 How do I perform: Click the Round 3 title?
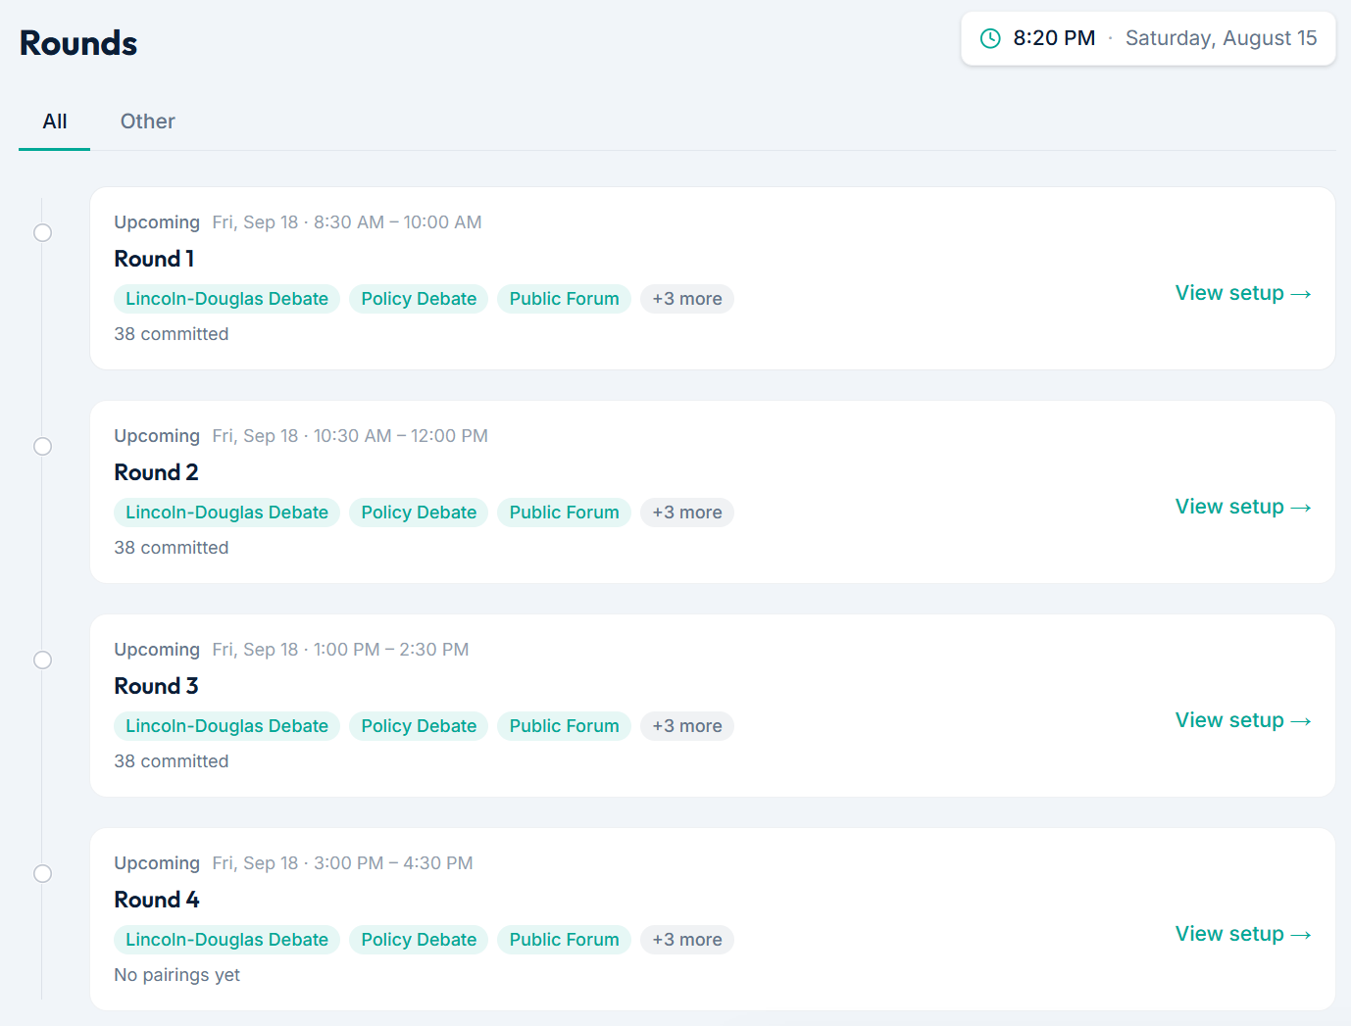(x=156, y=686)
